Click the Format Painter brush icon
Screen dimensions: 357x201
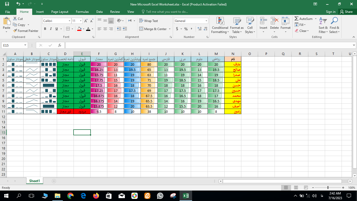pos(15,31)
